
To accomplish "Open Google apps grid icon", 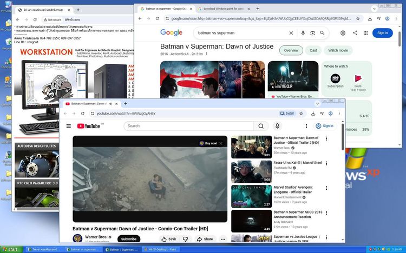I will coord(365,33).
